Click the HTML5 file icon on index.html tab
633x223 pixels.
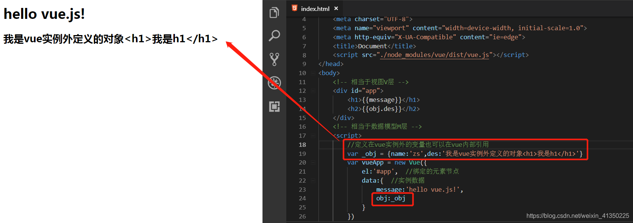(x=295, y=8)
